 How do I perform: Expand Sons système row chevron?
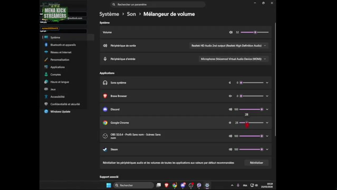(x=267, y=83)
